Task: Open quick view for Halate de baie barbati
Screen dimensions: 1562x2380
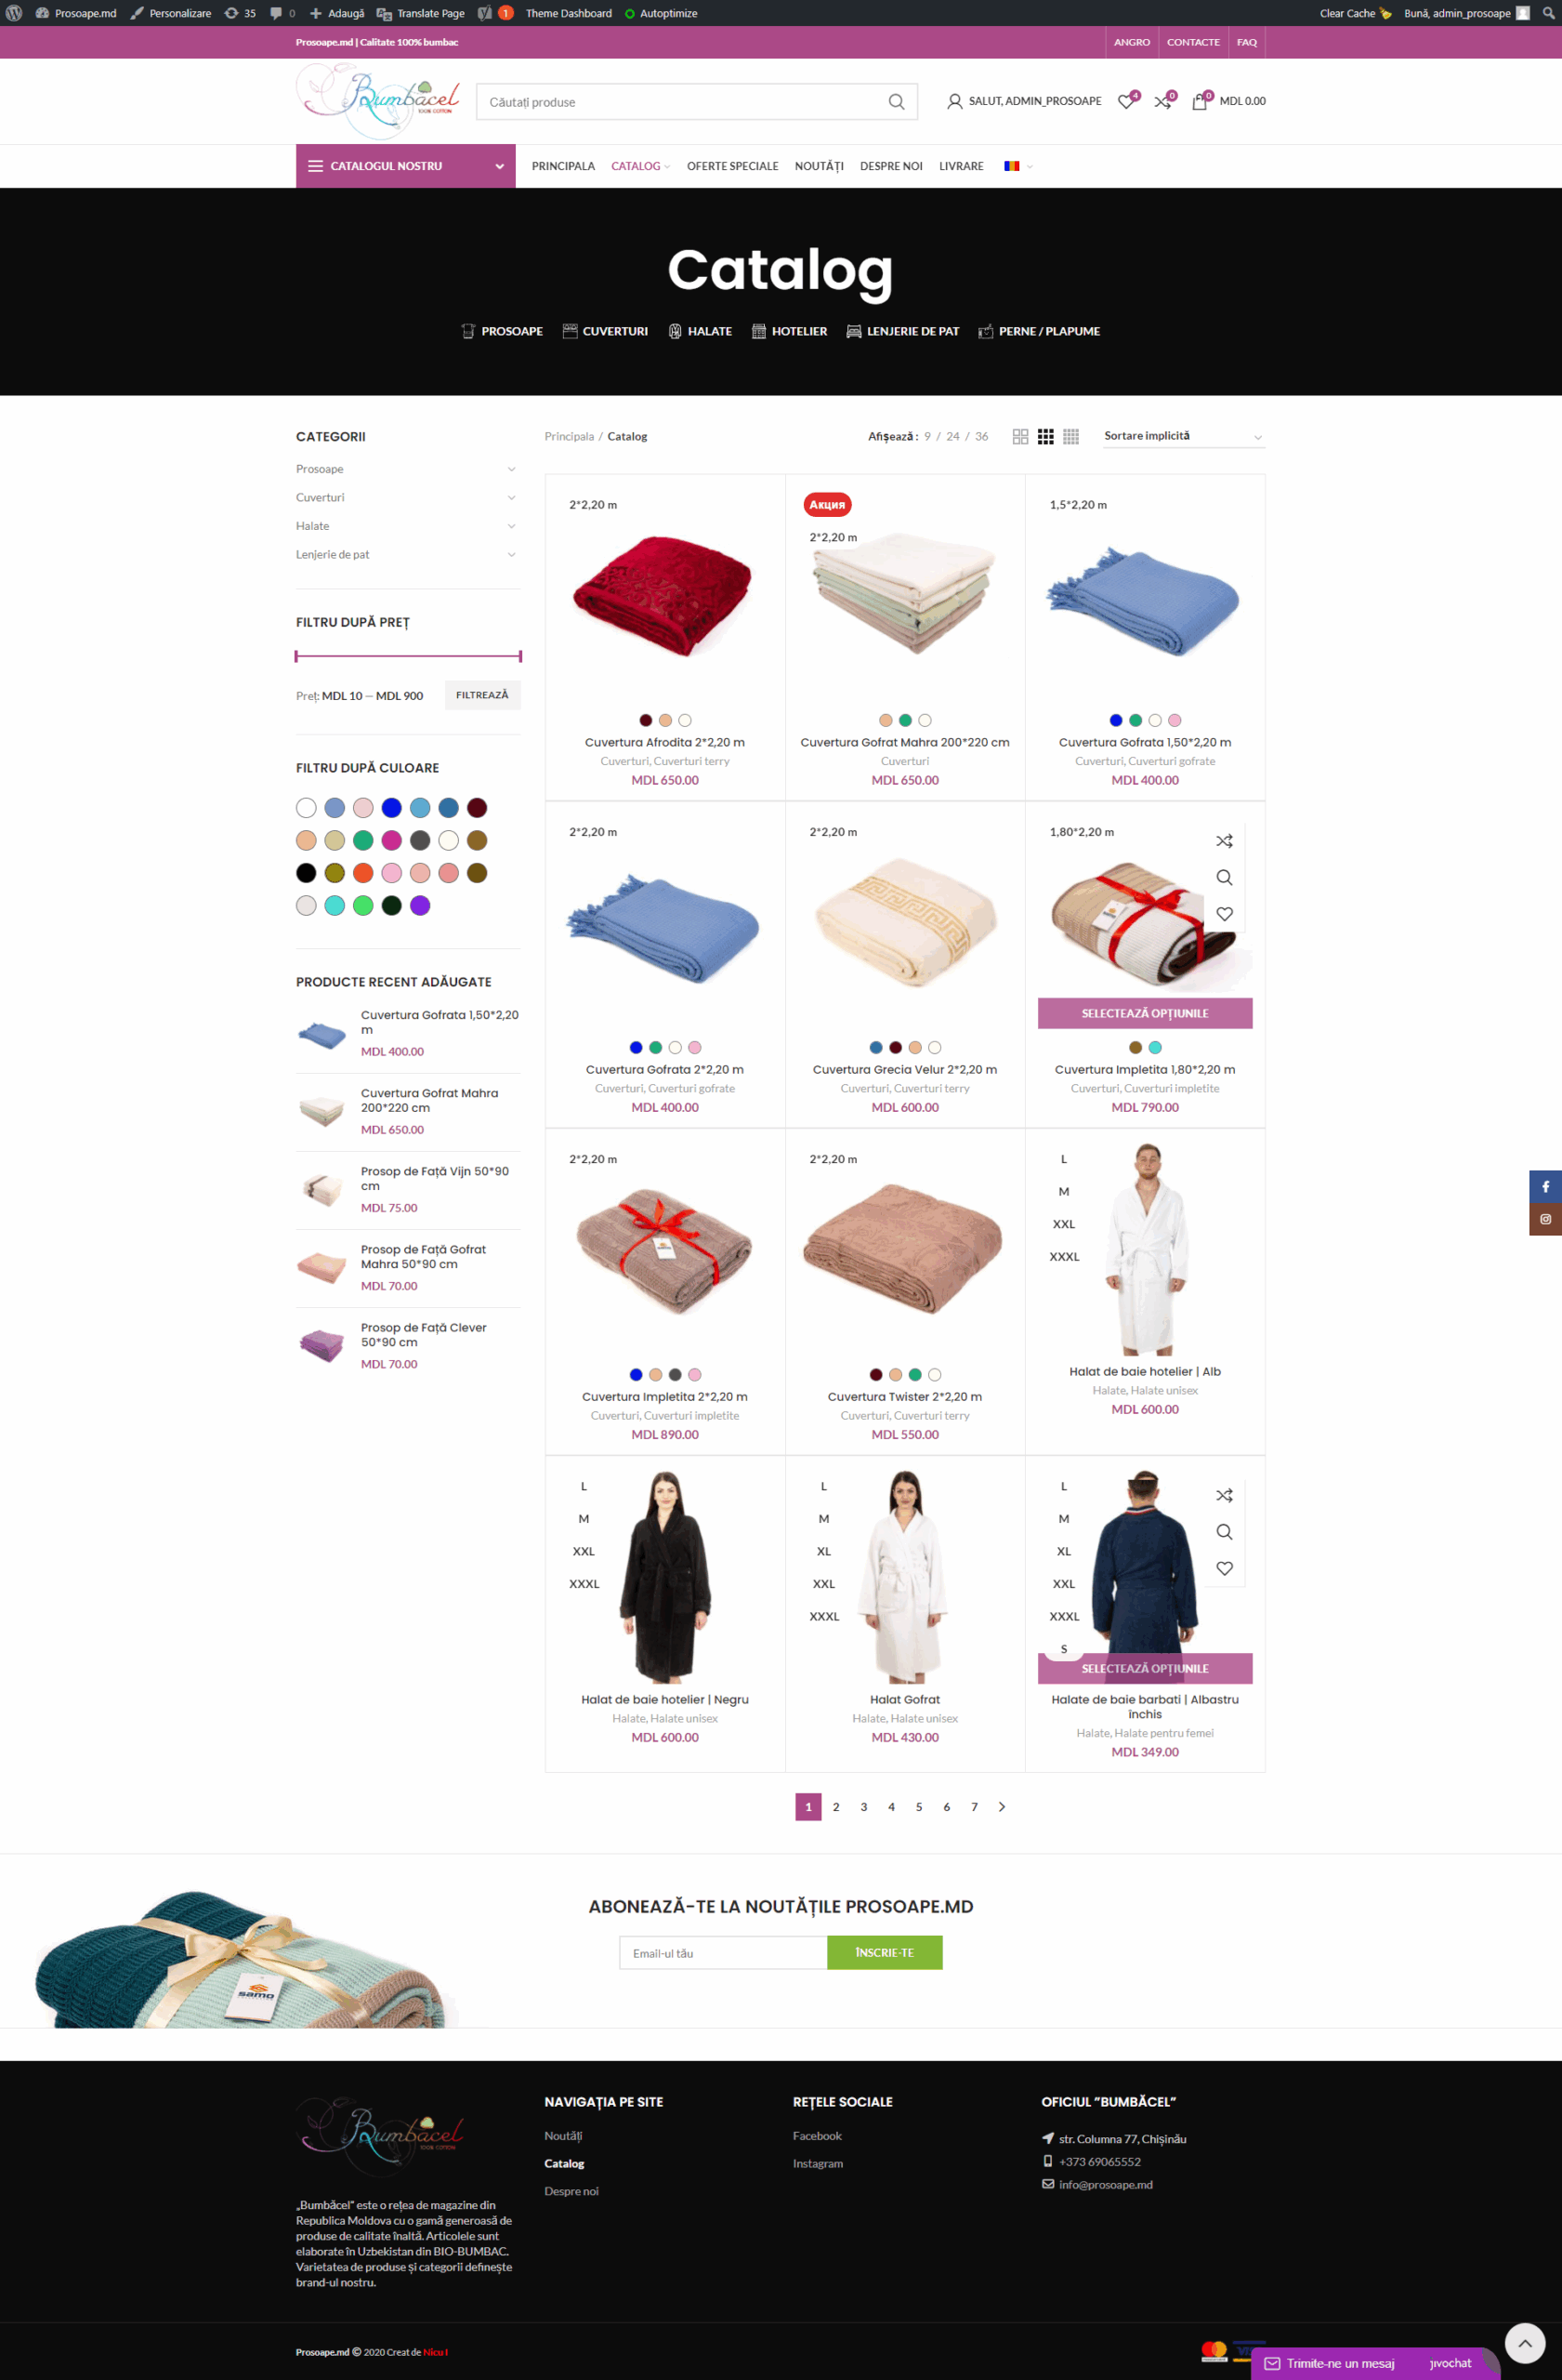Action: coord(1224,1532)
